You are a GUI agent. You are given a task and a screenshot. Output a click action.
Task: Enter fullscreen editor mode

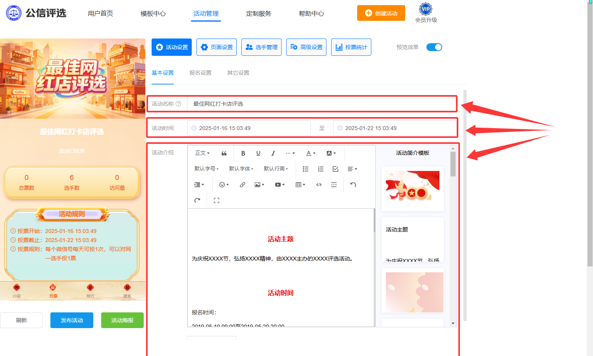pyautogui.click(x=217, y=200)
